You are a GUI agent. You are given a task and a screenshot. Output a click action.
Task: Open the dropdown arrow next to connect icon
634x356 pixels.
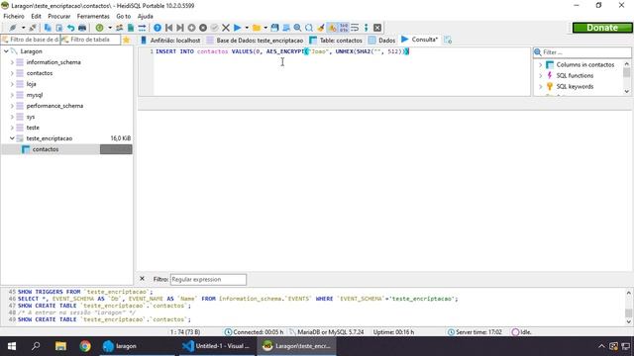click(x=23, y=28)
